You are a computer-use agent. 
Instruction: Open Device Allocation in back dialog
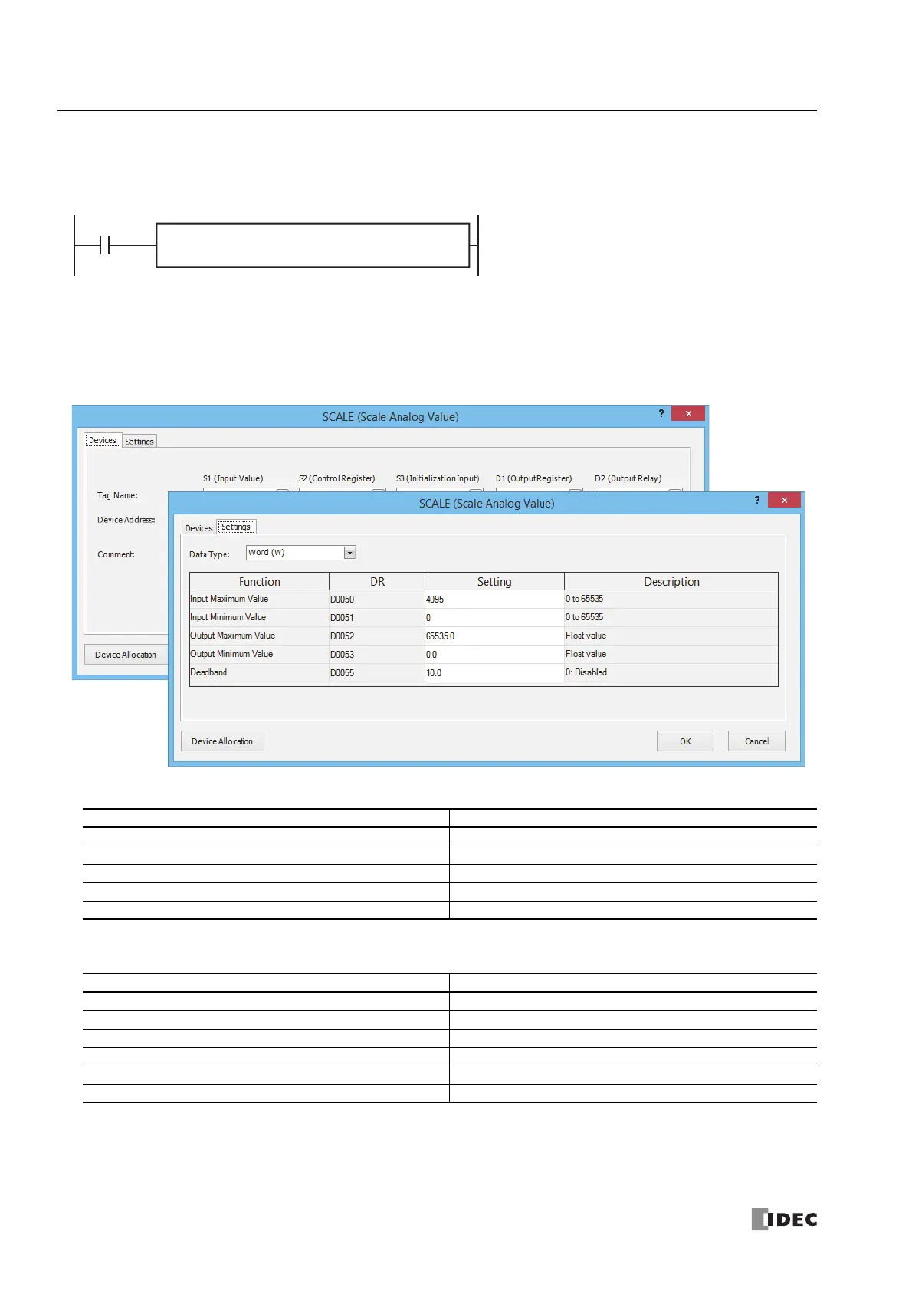(126, 655)
